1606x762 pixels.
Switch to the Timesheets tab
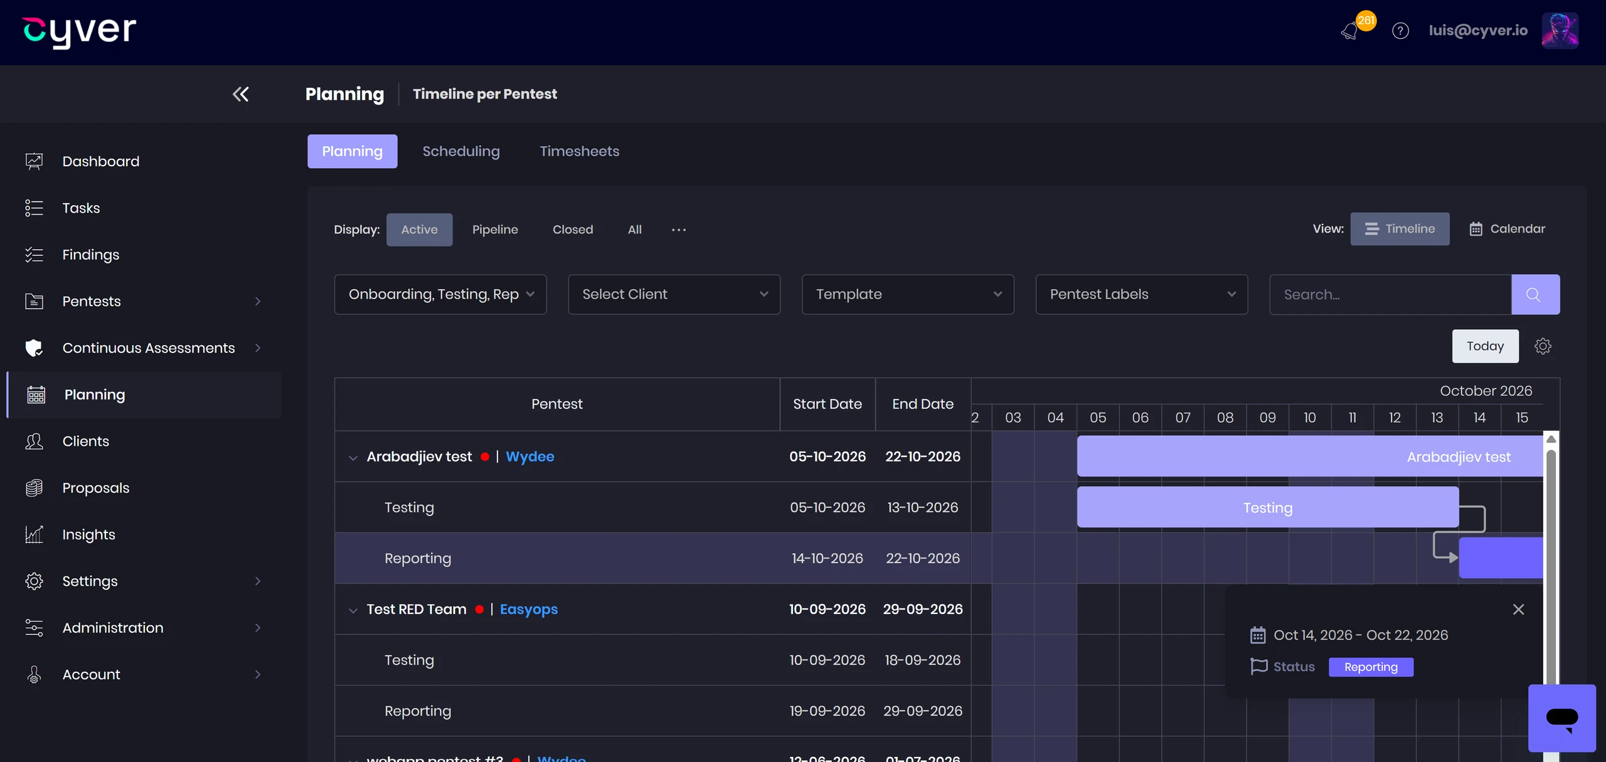[x=579, y=151]
